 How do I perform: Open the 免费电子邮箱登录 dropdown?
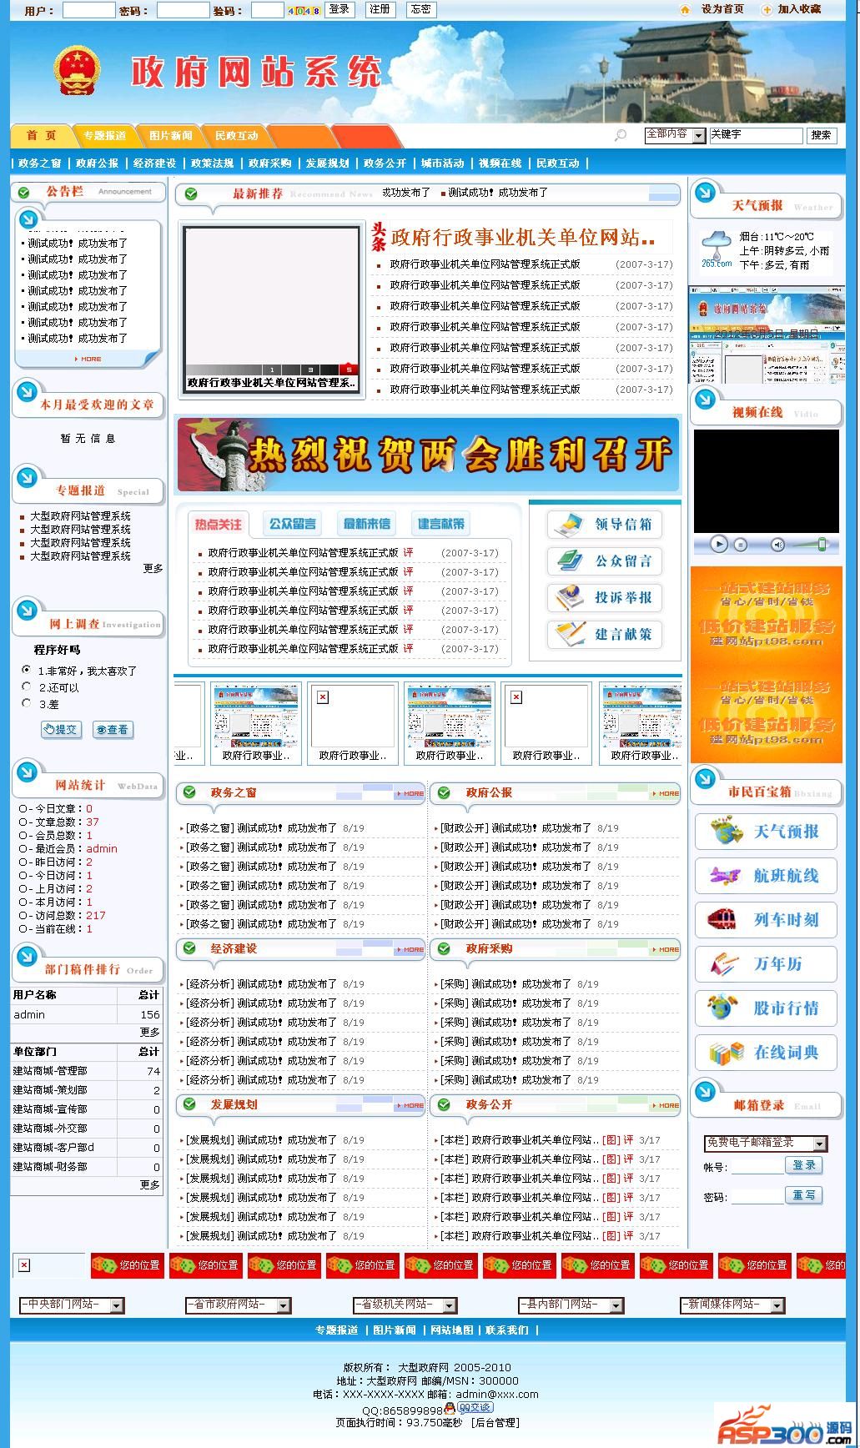coord(766,1144)
